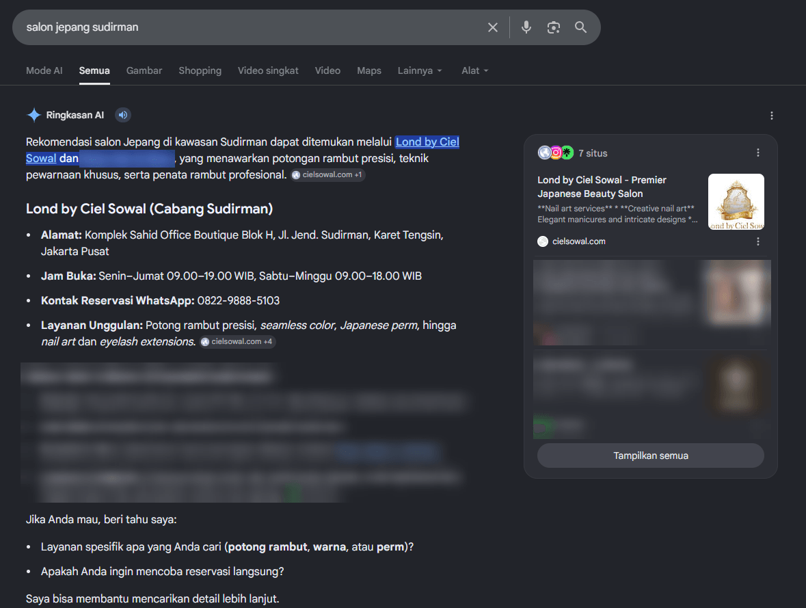The height and width of the screenshot is (608, 806).
Task: Click the Lond by Ciel Sowal logo thumbnail
Action: coord(736,202)
